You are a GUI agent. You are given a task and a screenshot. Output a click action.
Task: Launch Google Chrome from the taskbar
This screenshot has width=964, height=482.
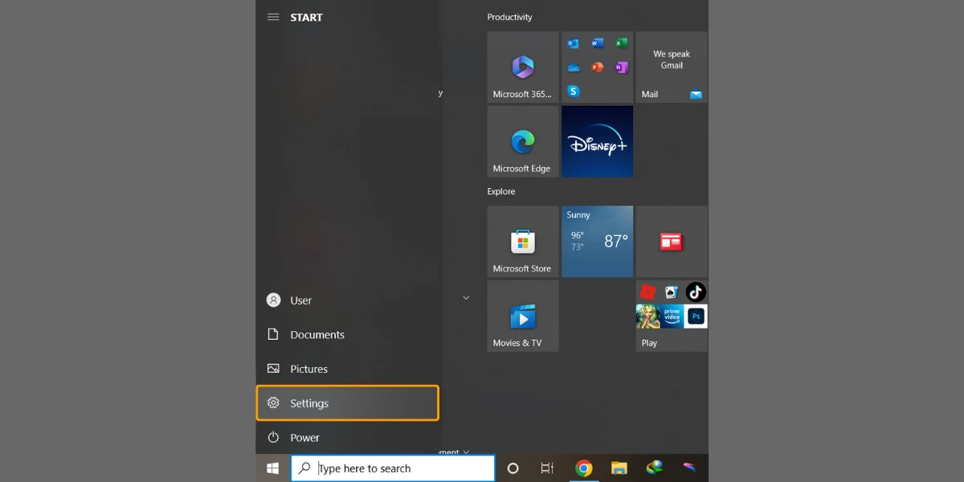point(584,468)
